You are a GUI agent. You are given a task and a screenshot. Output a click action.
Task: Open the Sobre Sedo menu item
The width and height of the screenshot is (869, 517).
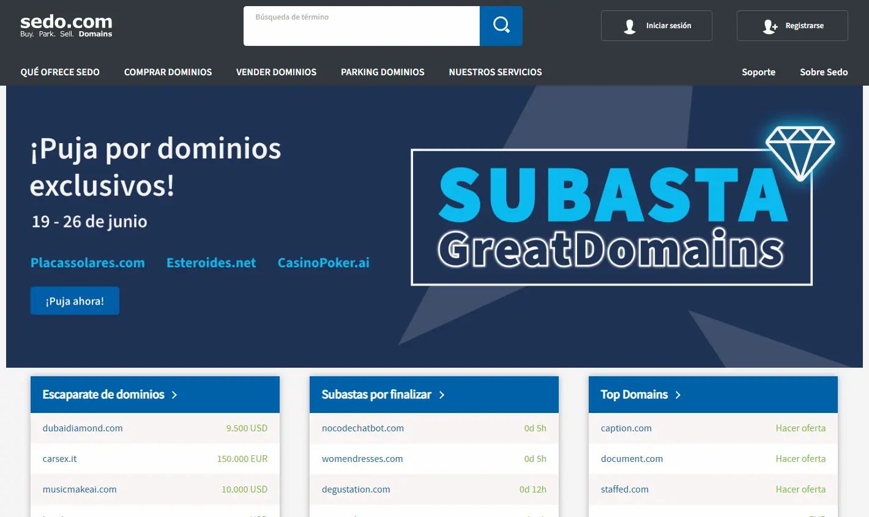[x=824, y=72]
